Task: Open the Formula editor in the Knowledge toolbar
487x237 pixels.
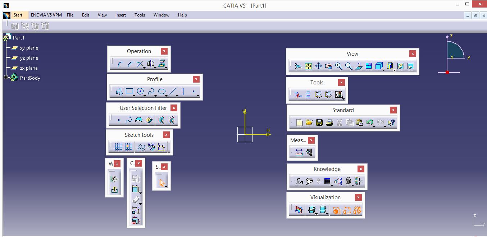Action: point(299,181)
